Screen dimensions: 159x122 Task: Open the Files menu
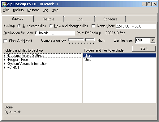pos(6,10)
